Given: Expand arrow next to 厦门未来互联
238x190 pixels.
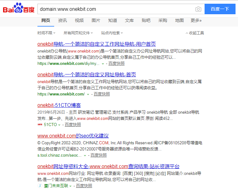Looking at the screenshot, I should (x=70, y=186).
